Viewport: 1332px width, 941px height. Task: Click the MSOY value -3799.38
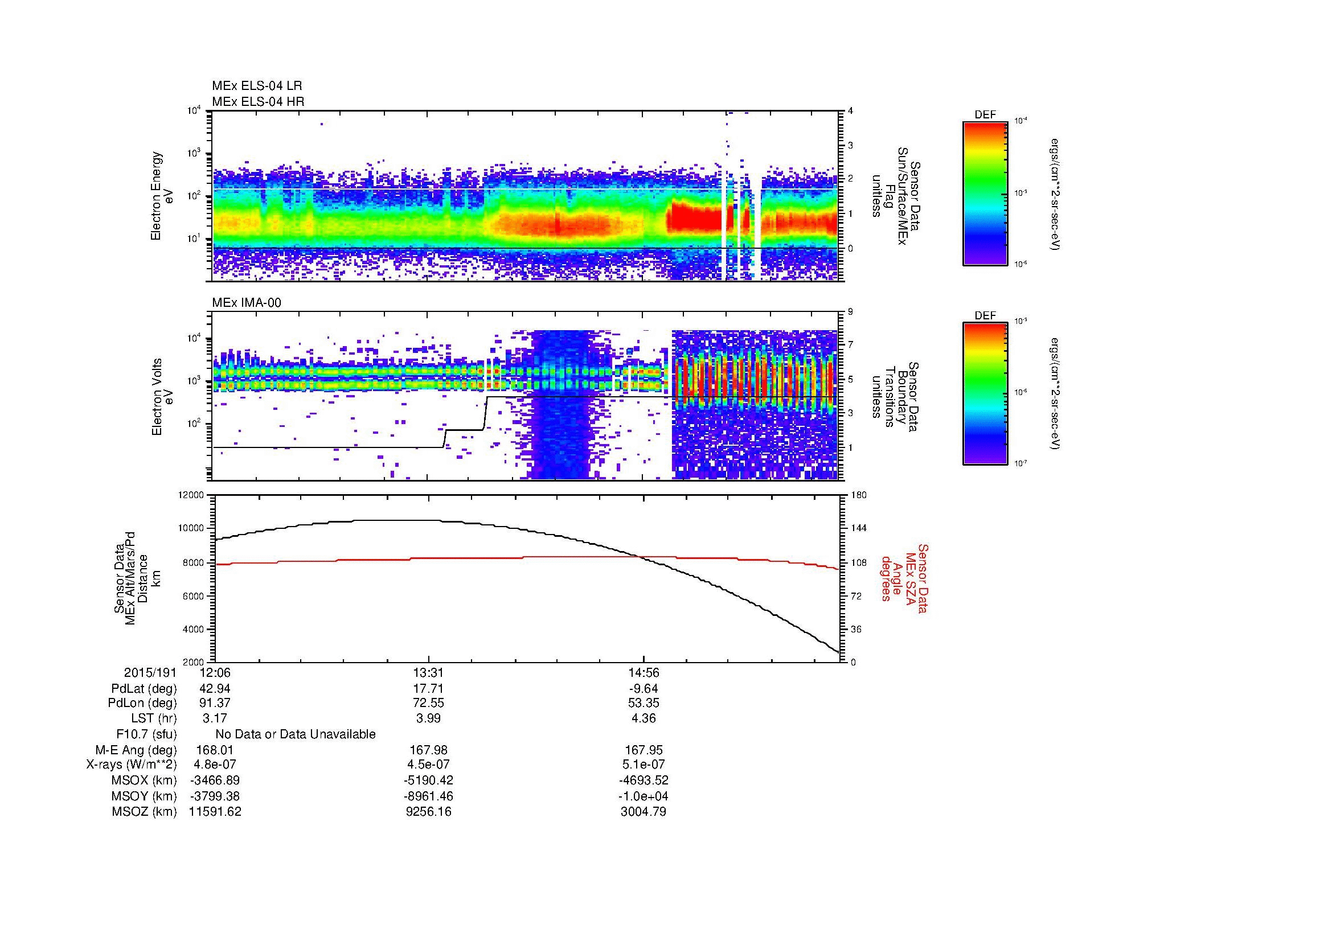215,796
